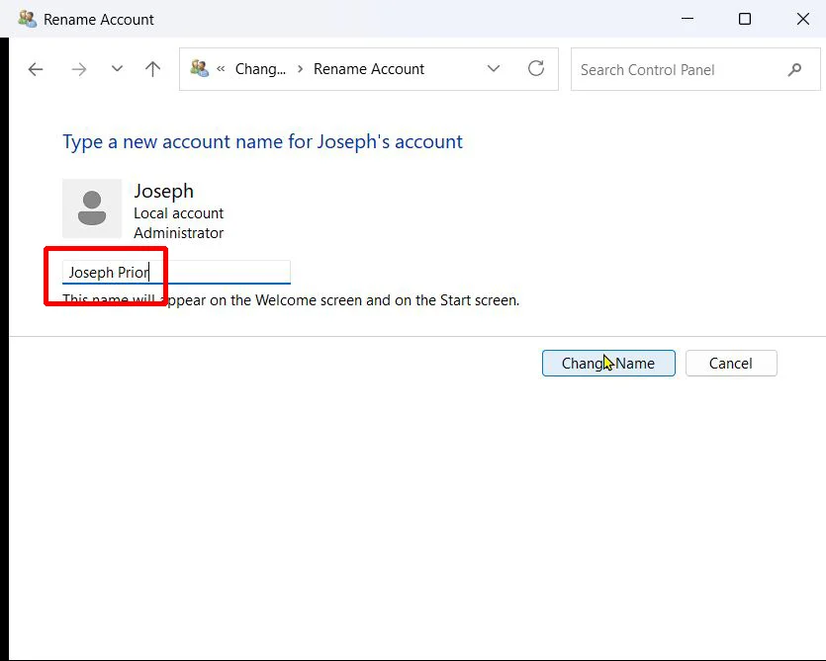Refresh the Rename Account page

tap(536, 68)
